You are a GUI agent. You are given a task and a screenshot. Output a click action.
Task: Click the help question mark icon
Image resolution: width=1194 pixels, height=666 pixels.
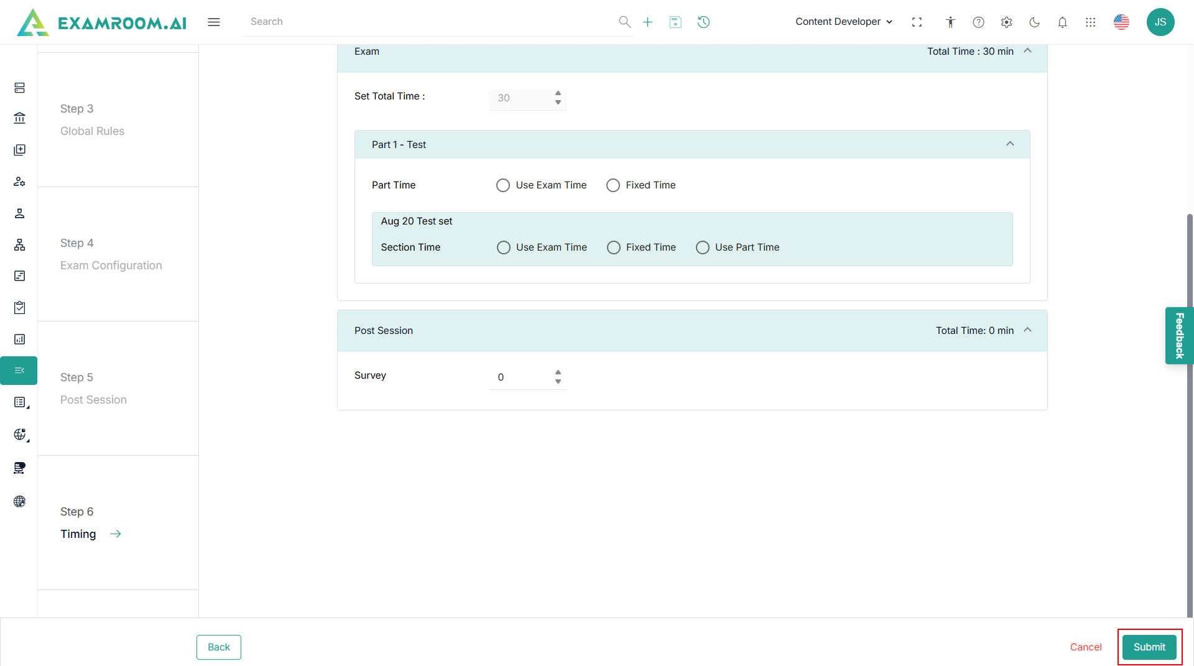click(x=978, y=22)
